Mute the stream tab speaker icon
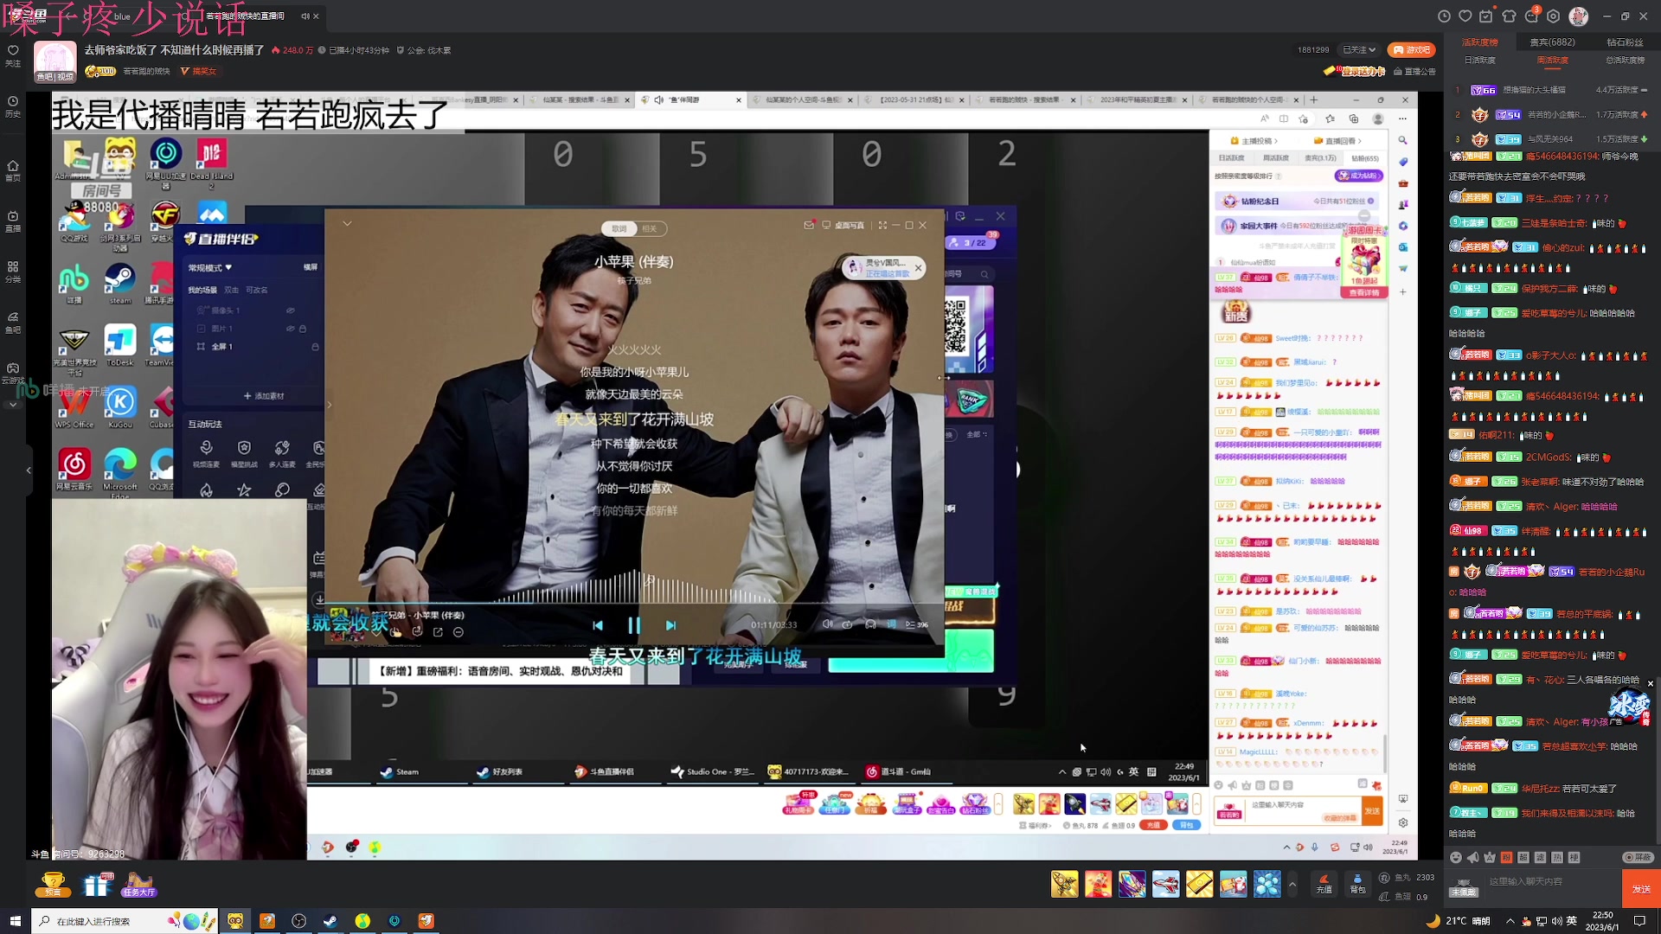The image size is (1661, 934). click(305, 16)
